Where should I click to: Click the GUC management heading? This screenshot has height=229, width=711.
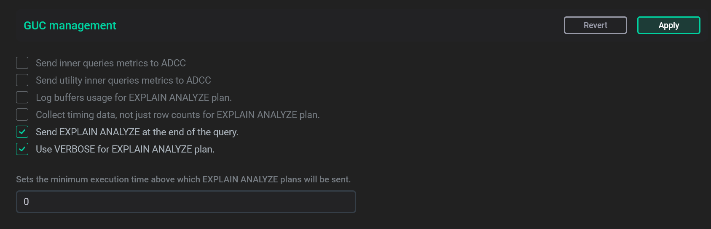[70, 26]
